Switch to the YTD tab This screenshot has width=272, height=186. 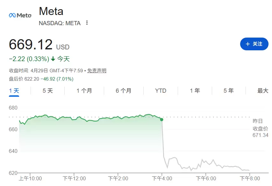pyautogui.click(x=161, y=91)
